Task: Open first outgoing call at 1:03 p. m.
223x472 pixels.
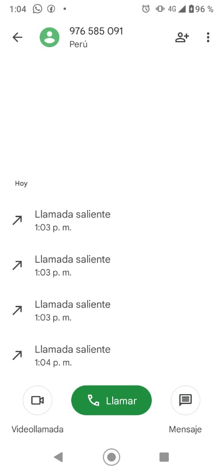Action: click(x=111, y=220)
